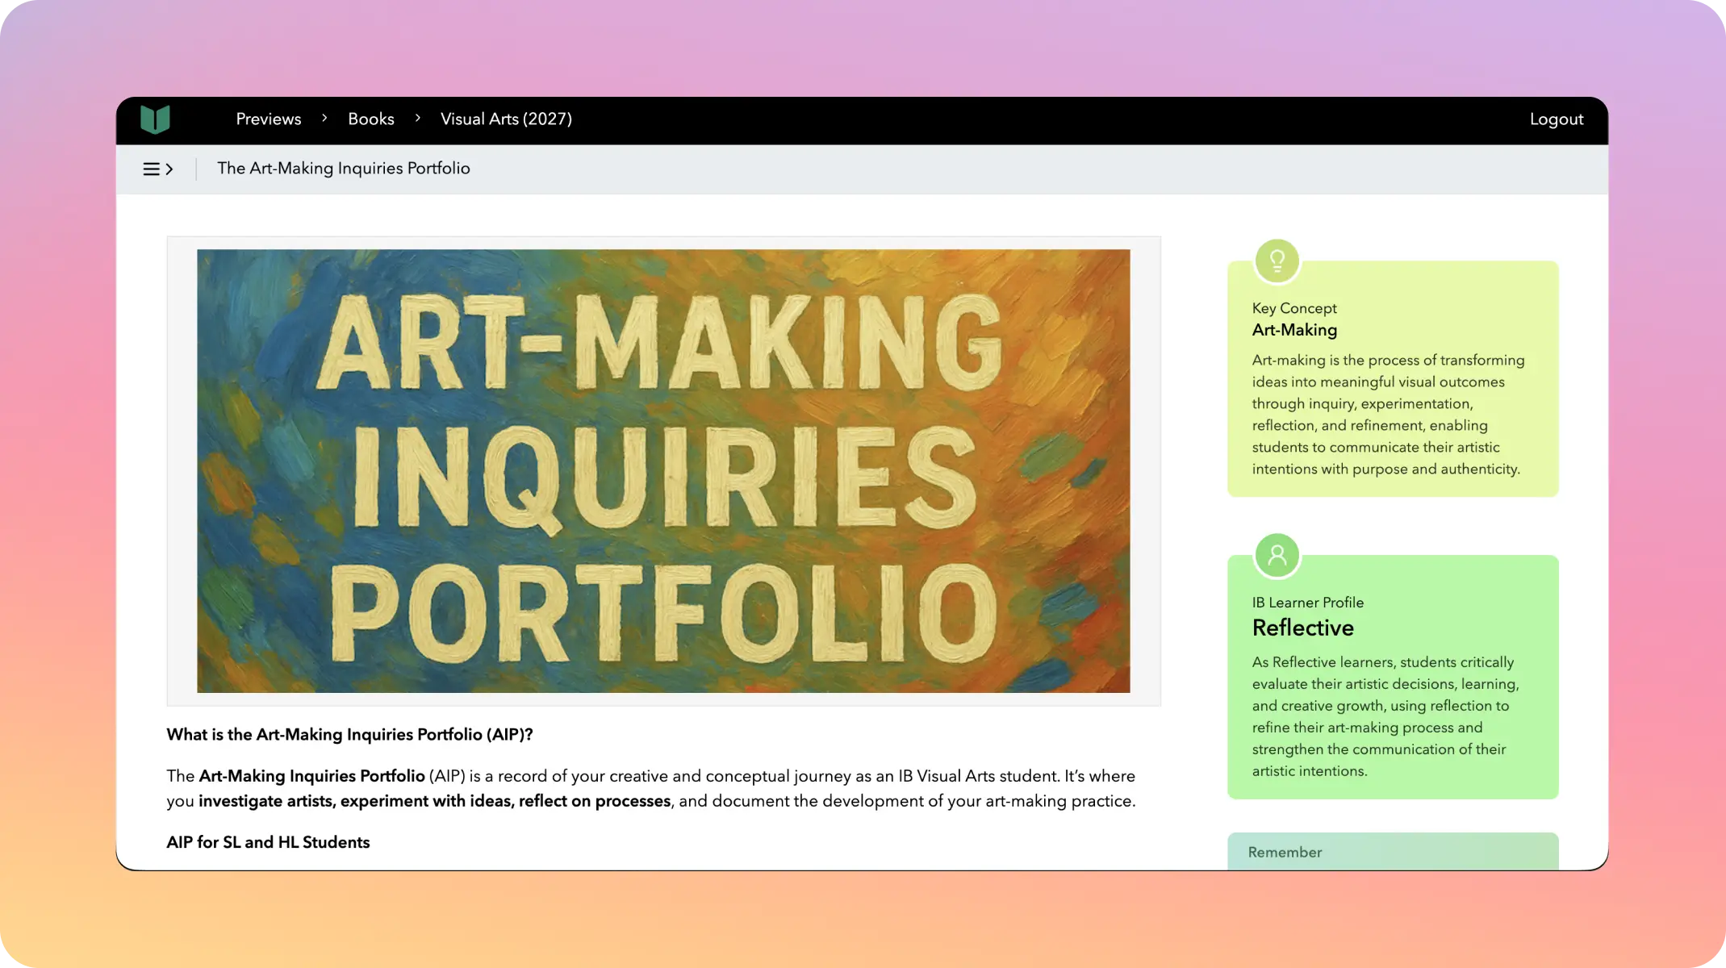Select Visual Arts (2027) breadcrumb
This screenshot has height=968, width=1726.
506,119
